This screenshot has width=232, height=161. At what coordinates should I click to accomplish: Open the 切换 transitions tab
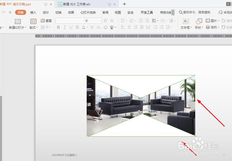[58, 12]
